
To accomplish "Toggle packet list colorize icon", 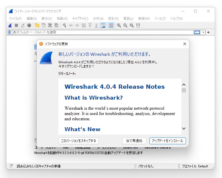I will [x=111, y=25].
